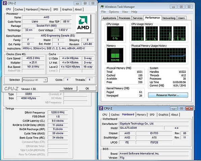Click the CAS# Latency value 9.0 clocks

click(x=58, y=121)
